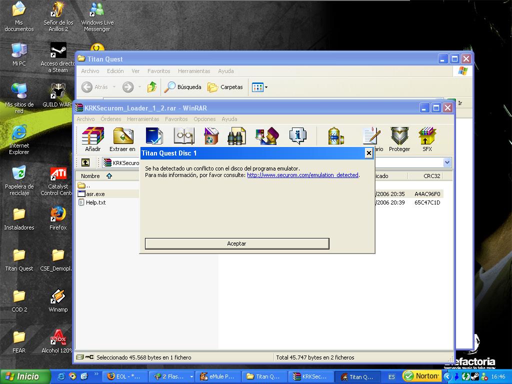
Task: Click the Extraer en toolbar icon
Action: coord(122,139)
